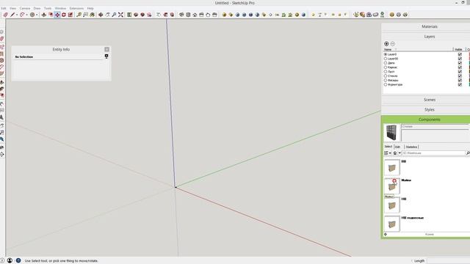Open the Line tool dropdown arrow
This screenshot has width=470, height=264.
point(17,15)
